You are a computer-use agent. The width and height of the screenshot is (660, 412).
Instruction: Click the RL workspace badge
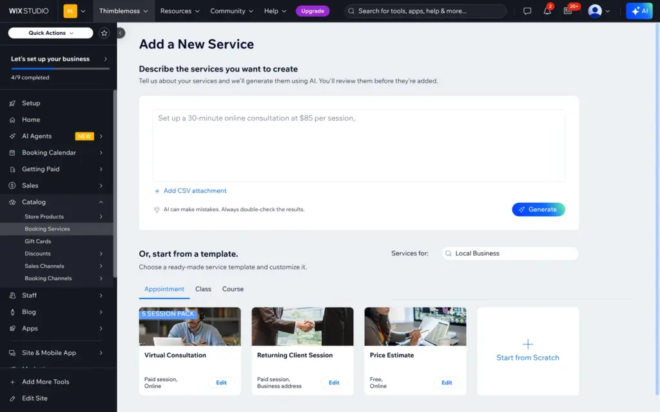(x=70, y=11)
